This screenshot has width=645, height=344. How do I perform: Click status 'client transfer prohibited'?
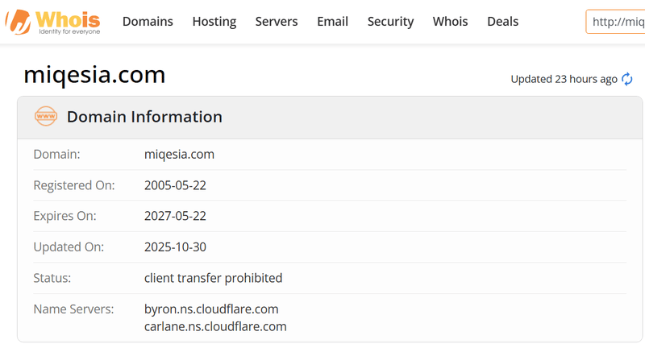(x=213, y=278)
